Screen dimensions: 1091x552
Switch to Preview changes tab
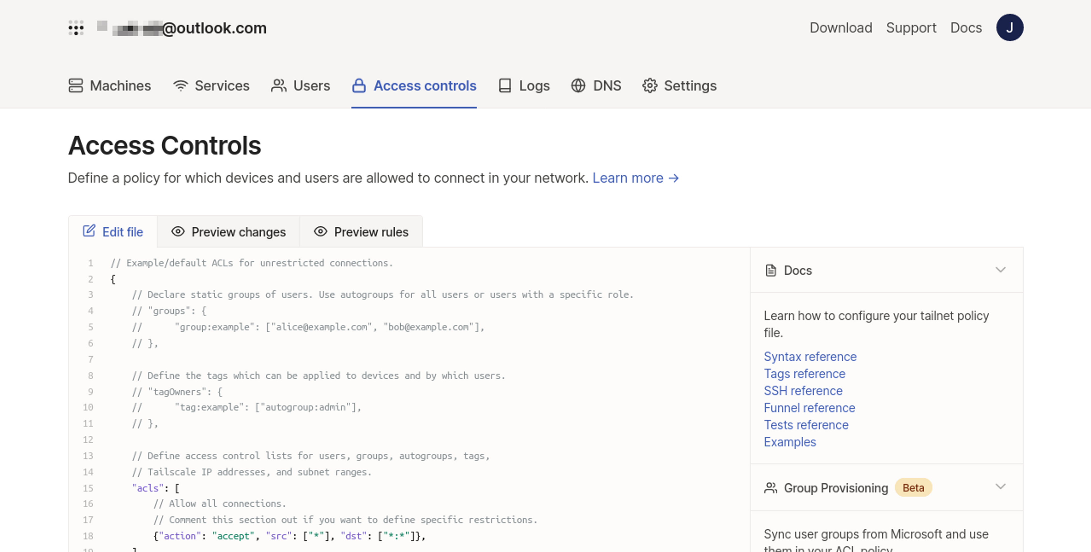[x=229, y=232]
